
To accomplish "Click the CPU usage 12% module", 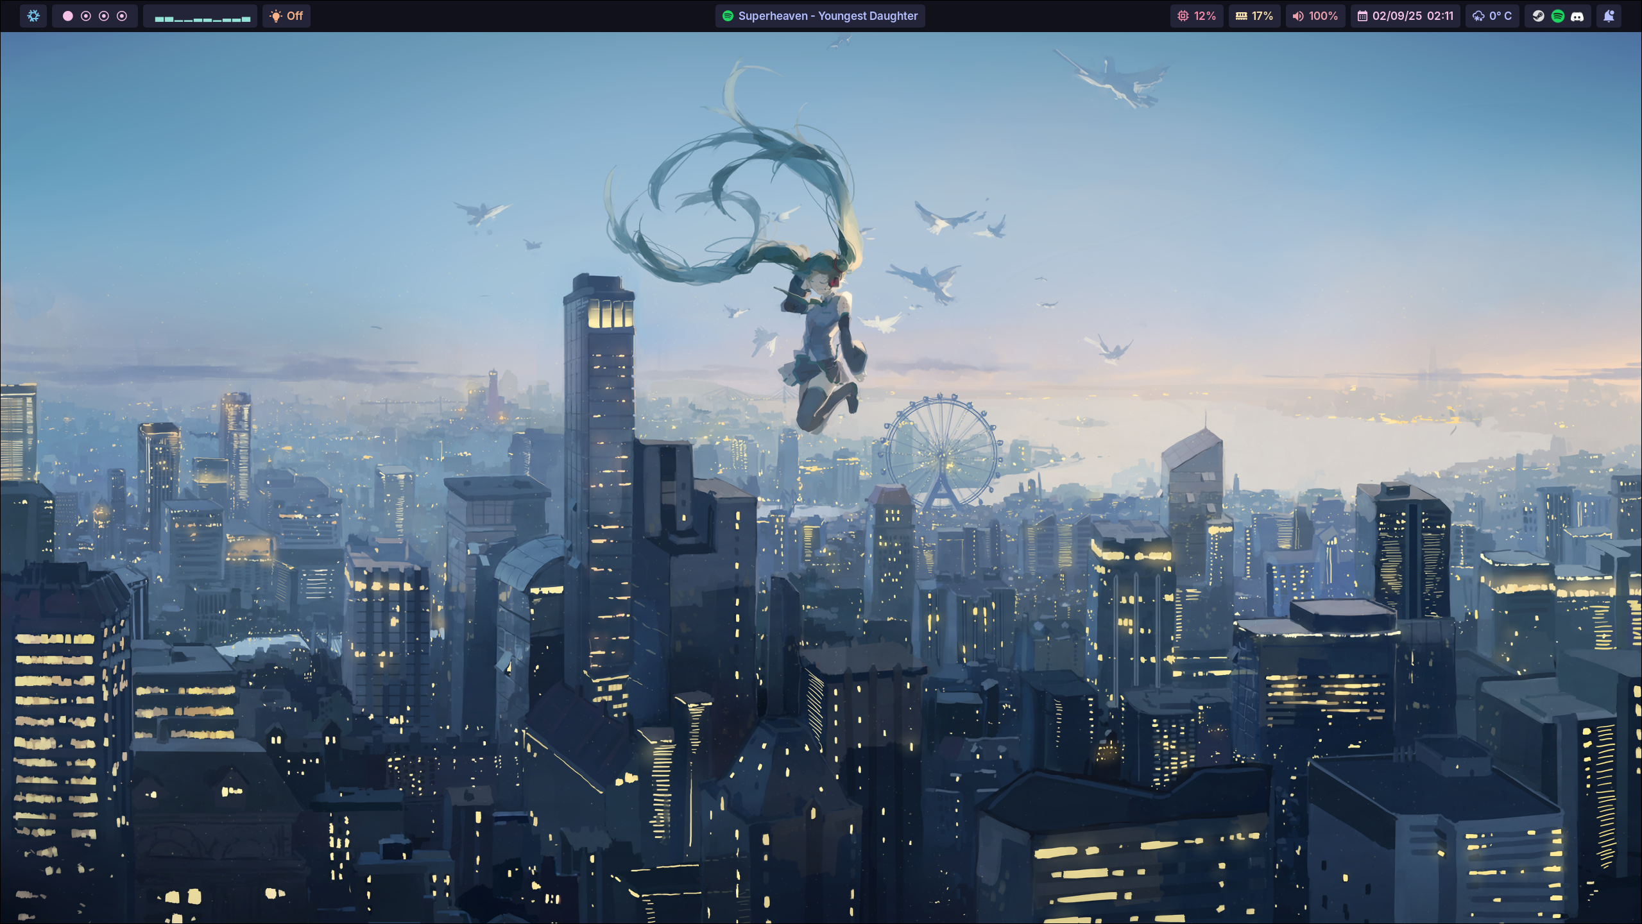I will coord(1197,16).
